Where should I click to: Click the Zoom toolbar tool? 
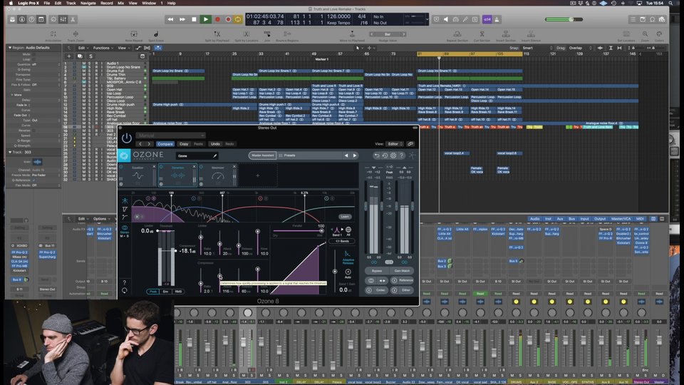(645, 36)
